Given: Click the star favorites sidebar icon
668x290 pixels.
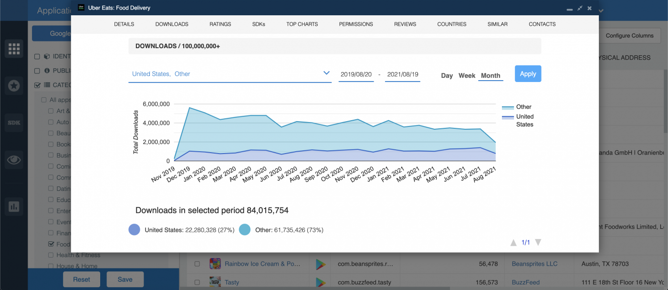Looking at the screenshot, I should point(14,85).
